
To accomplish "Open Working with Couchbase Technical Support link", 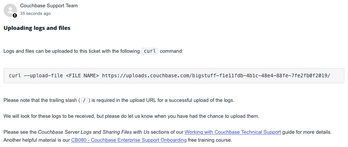I will click(233, 132).
